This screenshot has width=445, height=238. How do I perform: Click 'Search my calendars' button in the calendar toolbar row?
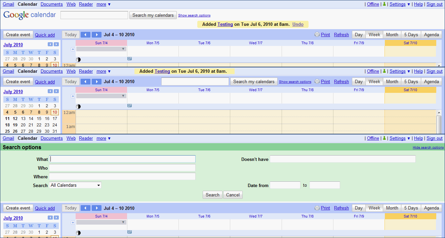[x=254, y=81]
